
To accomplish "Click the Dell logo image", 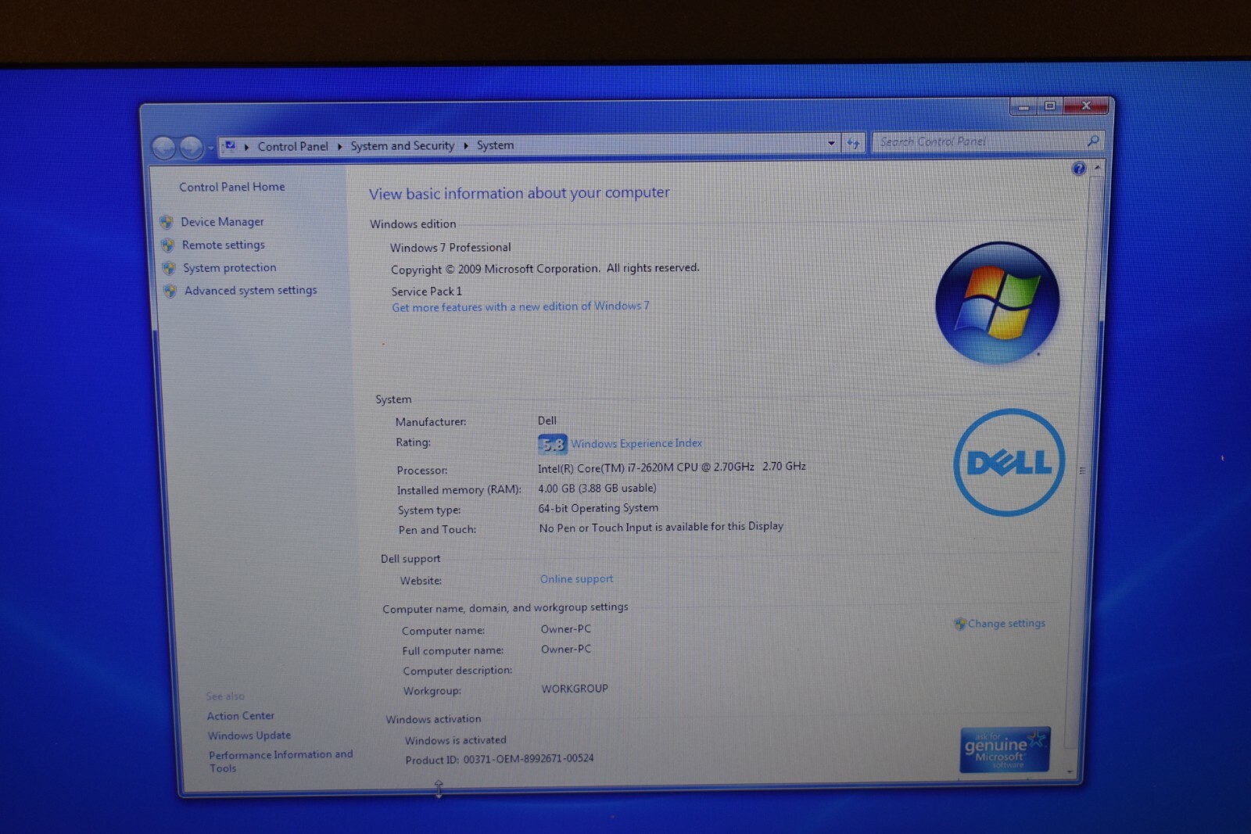I will coord(1009,462).
